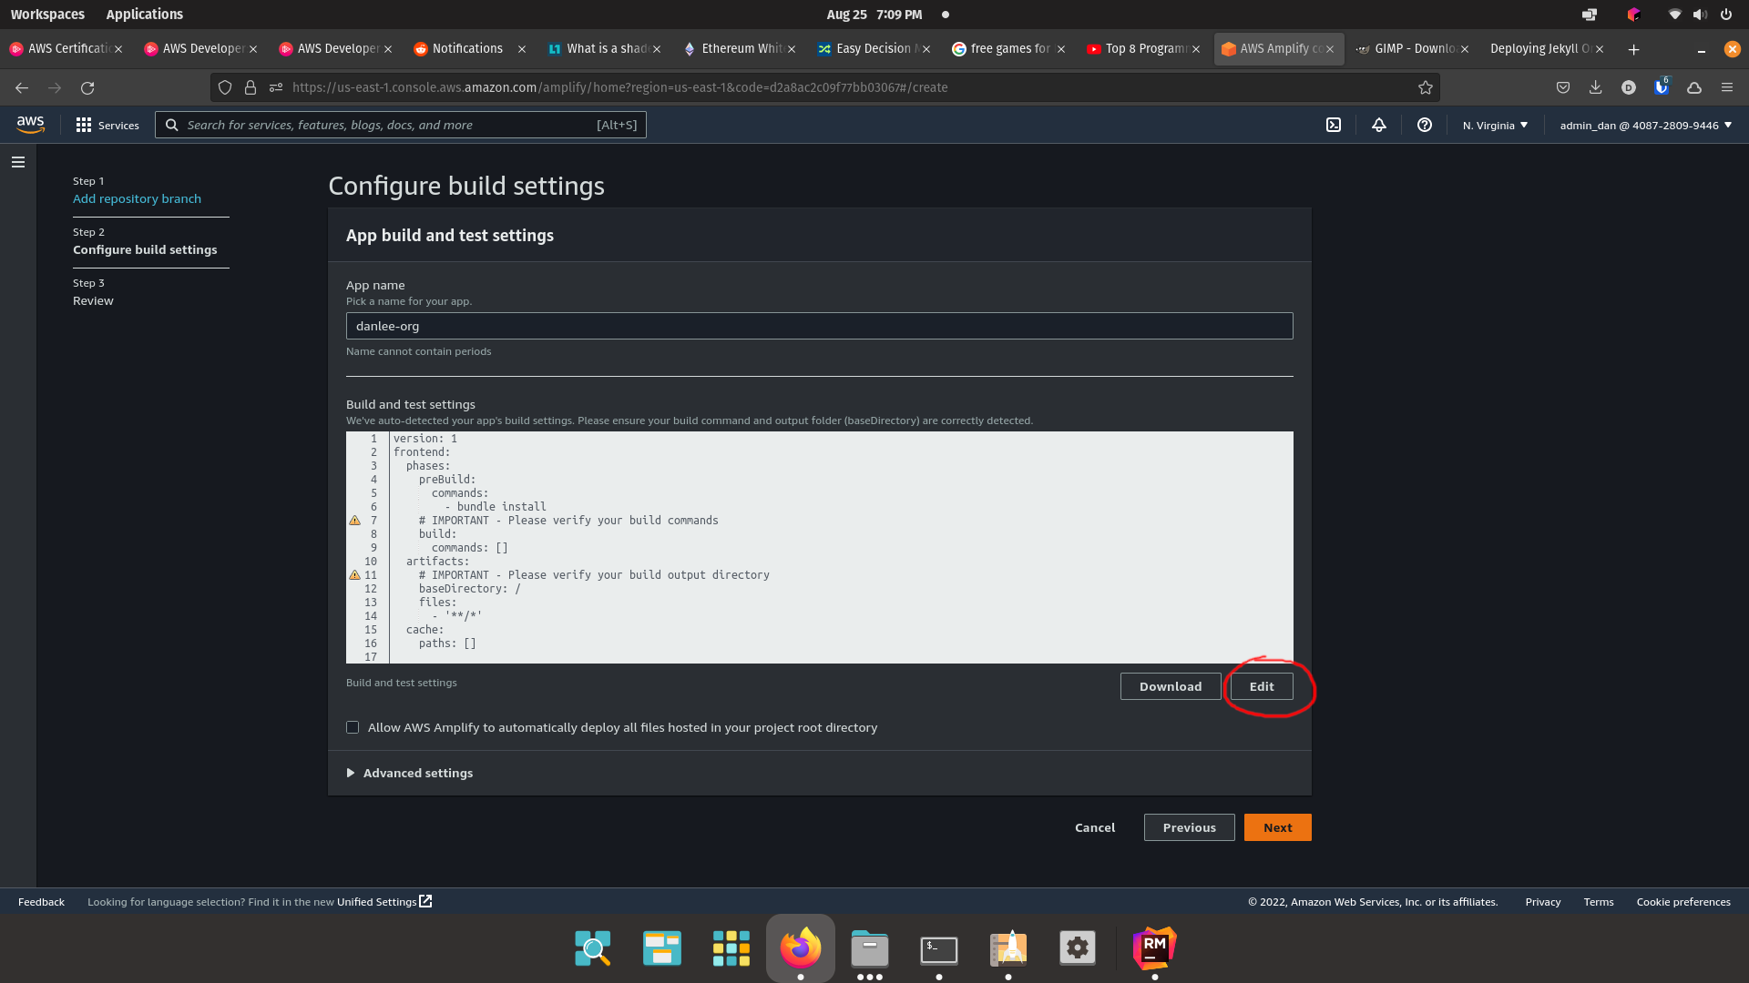Image resolution: width=1749 pixels, height=983 pixels.
Task: Open the terminal from the taskbar
Action: pyautogui.click(x=939, y=947)
